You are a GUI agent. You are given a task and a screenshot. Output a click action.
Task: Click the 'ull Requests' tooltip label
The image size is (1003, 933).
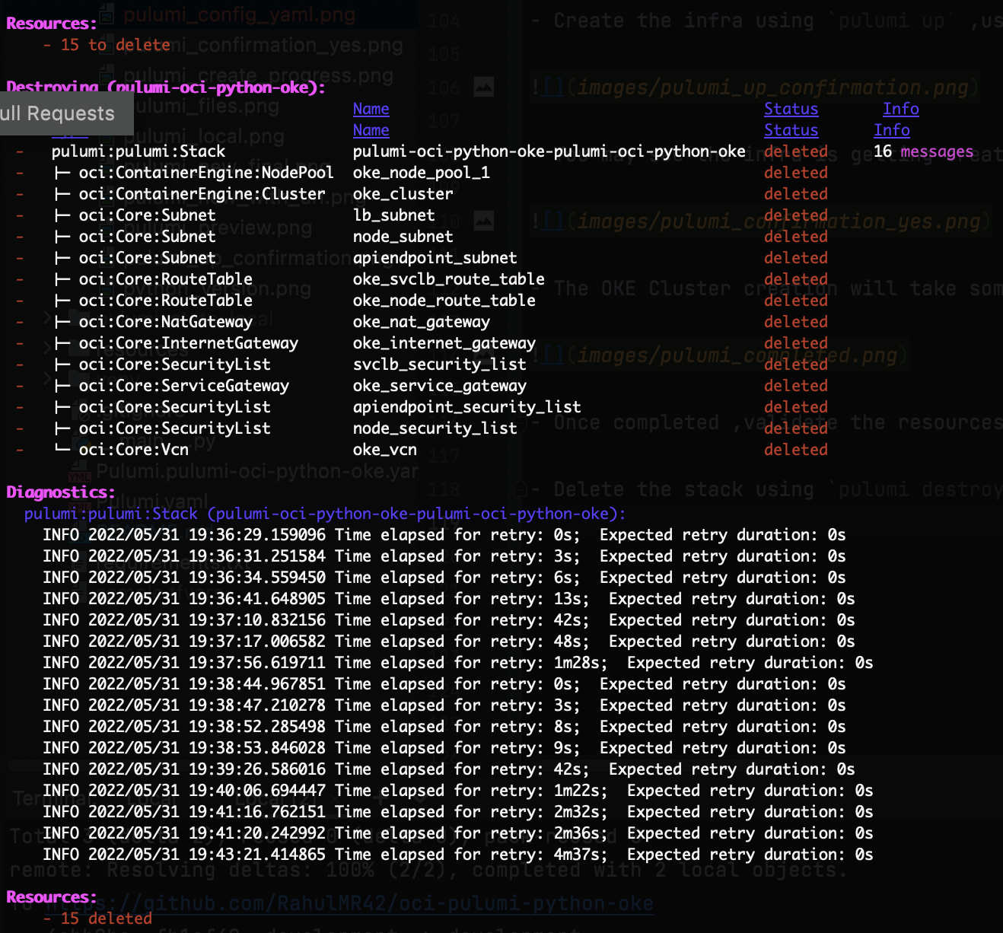tap(58, 114)
